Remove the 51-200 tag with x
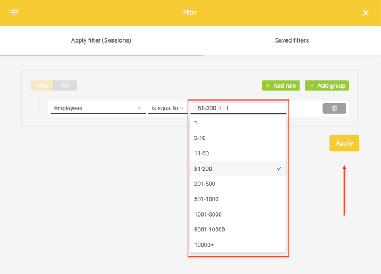 click(221, 108)
